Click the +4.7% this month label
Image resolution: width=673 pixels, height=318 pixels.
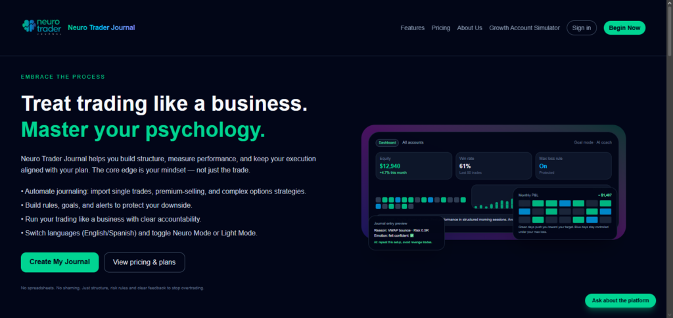click(x=393, y=172)
